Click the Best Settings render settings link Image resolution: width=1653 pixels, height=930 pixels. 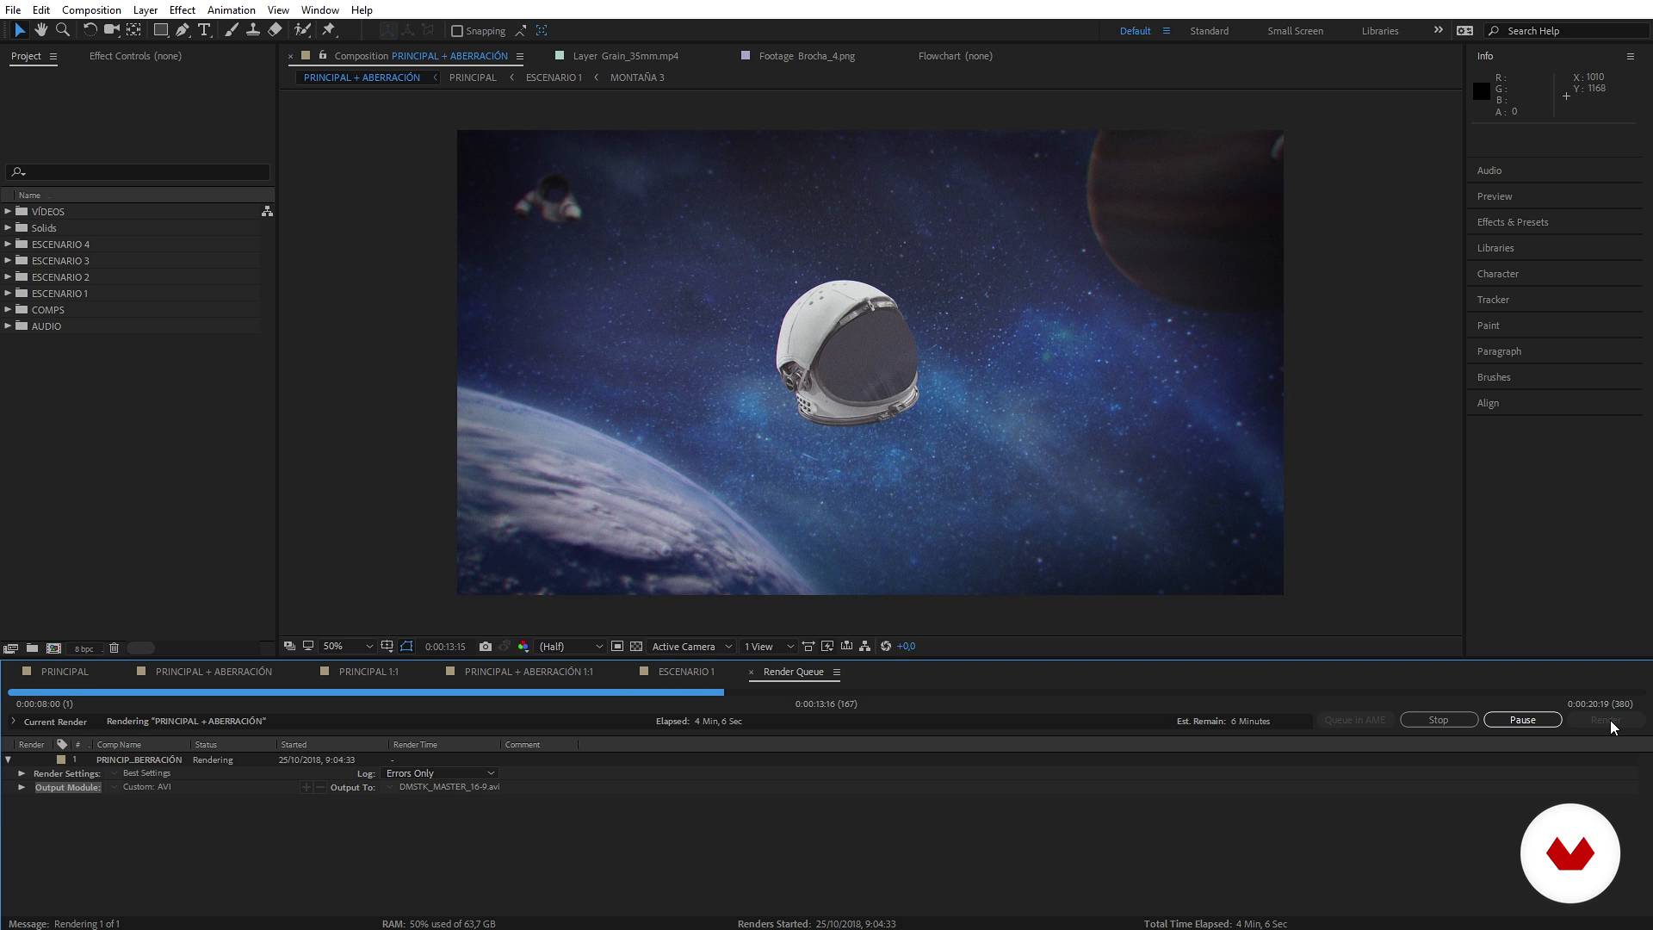click(146, 773)
